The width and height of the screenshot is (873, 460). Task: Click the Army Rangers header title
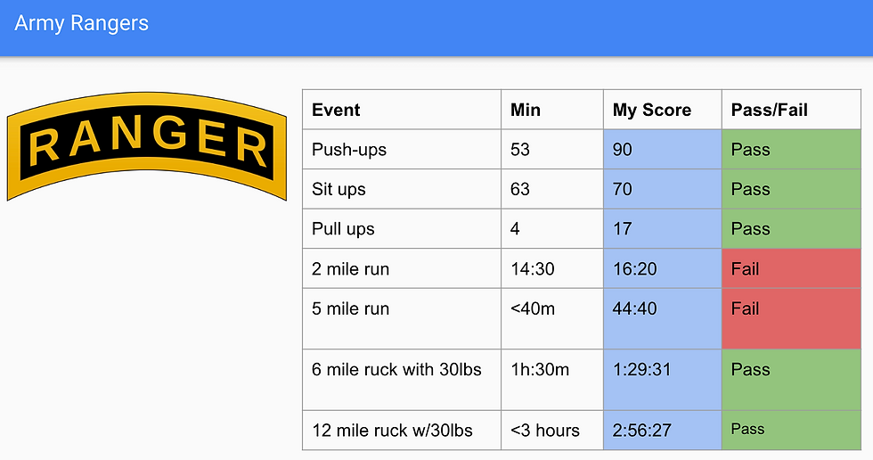[x=81, y=23]
